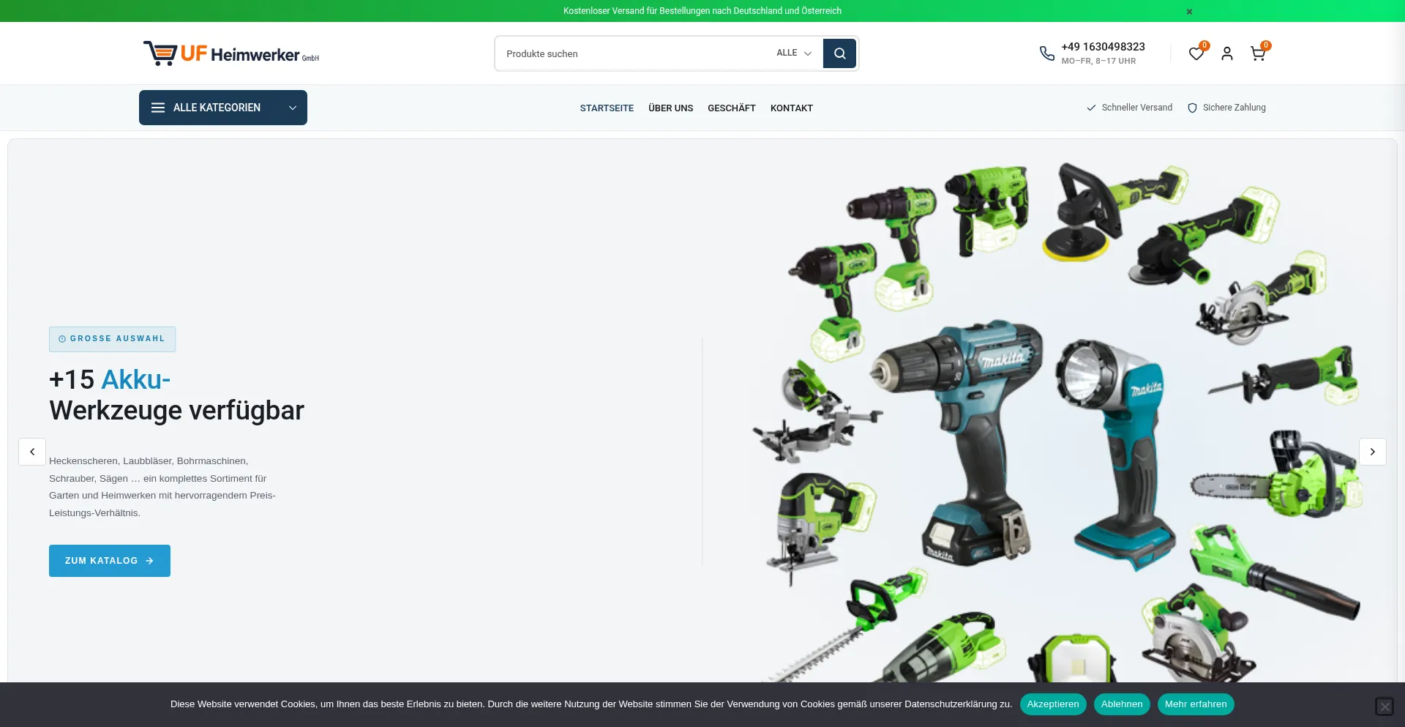Expand the ALLE KATEGORIEN menu

[x=223, y=108]
